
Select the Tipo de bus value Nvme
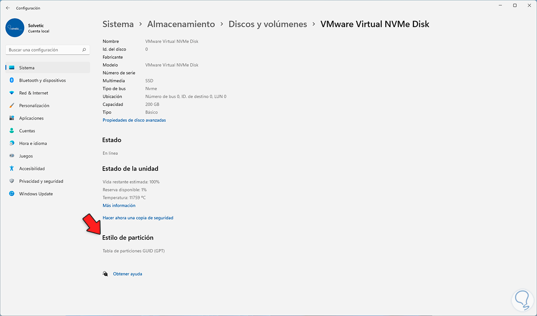(x=151, y=88)
